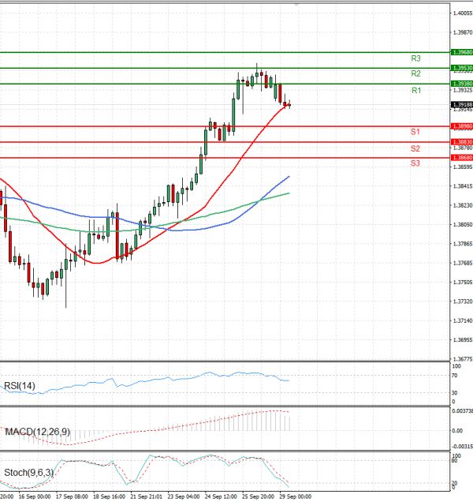Click the 1.37865 price axis value

(x=463, y=244)
